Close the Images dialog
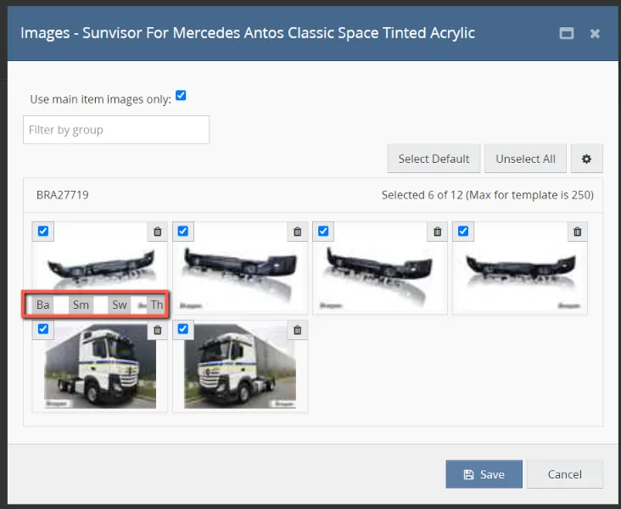The image size is (621, 509). point(595,34)
